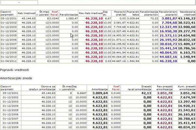The height and width of the screenshot is (130, 196).
Task: Click net value 20.032,18
Action: (x=187, y=40)
